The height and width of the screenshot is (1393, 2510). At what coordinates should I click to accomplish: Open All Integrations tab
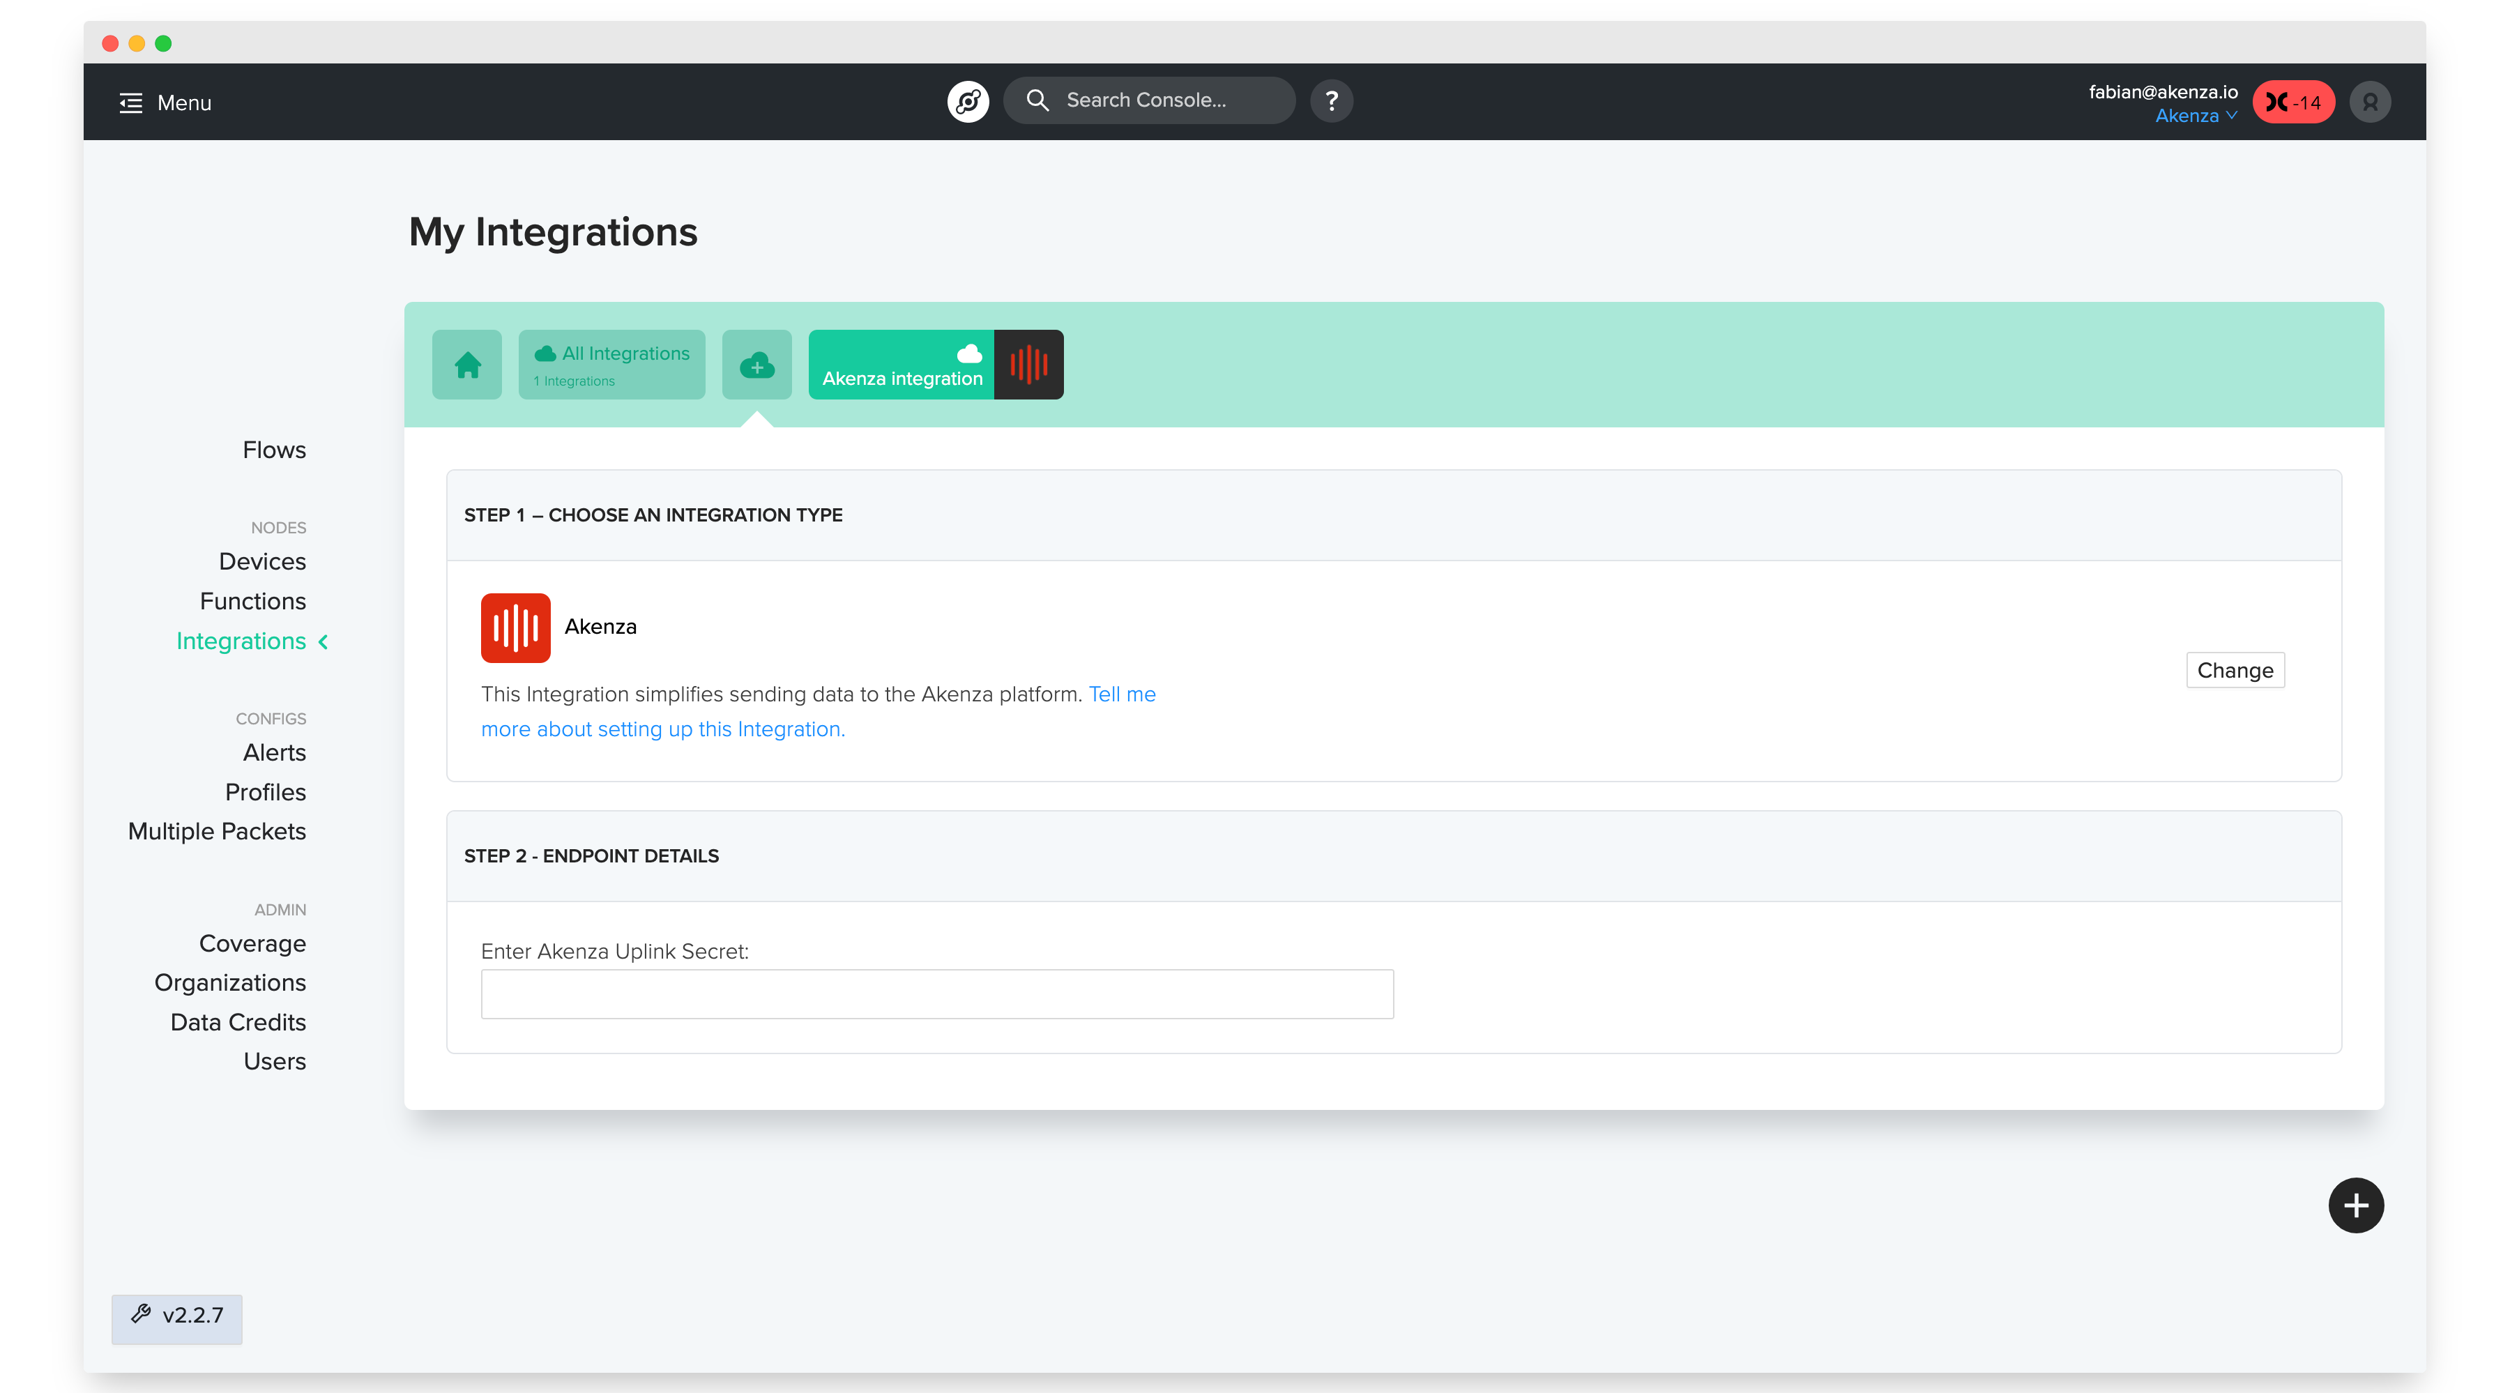pyautogui.click(x=612, y=365)
